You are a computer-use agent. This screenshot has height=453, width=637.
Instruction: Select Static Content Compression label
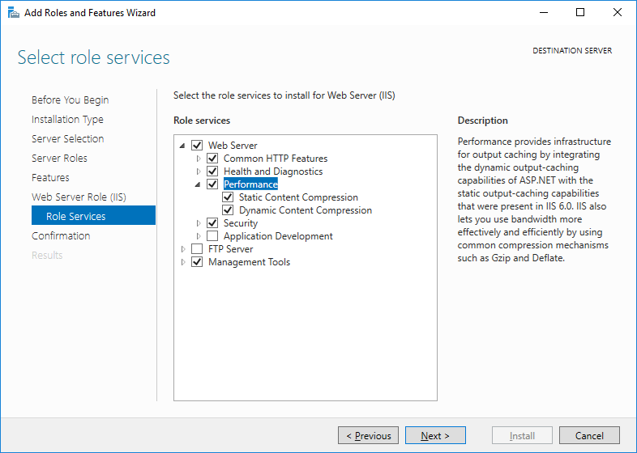(298, 197)
